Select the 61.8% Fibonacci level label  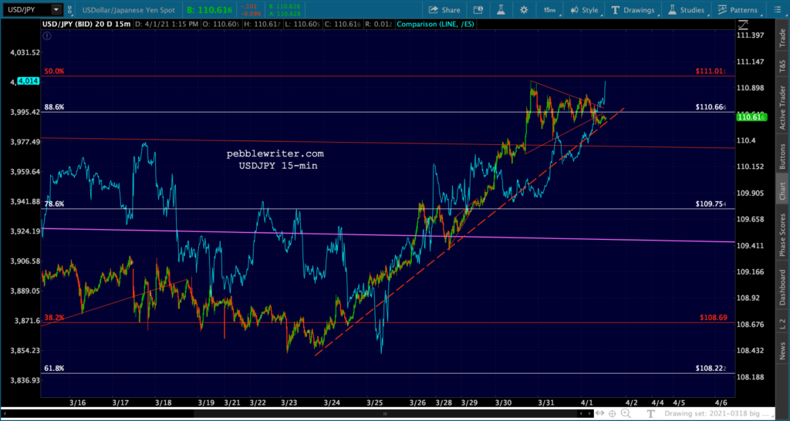coord(55,369)
